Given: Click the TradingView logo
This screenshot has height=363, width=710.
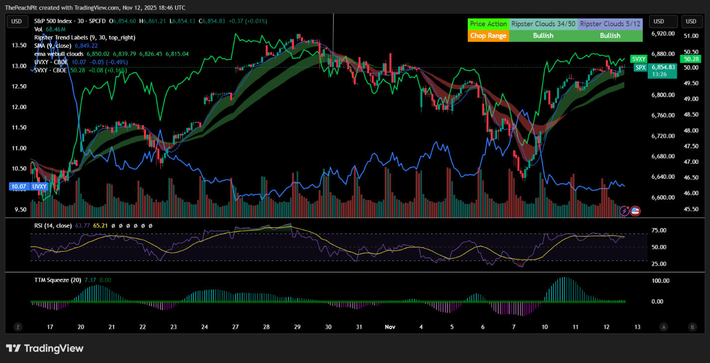Looking at the screenshot, I should pos(45,348).
